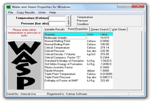This screenshot has height=101, width=151.
Task: Select the Std Gibbs Energy of Formation row
Action: pyautogui.click(x=78, y=64)
